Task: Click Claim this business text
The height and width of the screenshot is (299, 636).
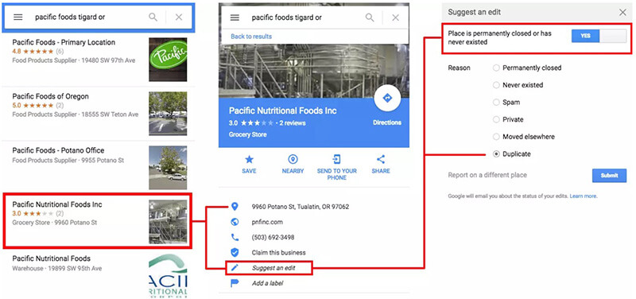Action: click(279, 252)
